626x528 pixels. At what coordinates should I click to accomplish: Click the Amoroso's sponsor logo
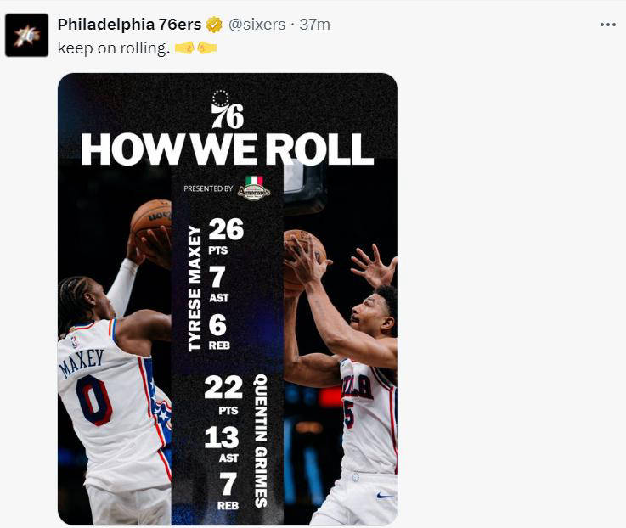(254, 188)
